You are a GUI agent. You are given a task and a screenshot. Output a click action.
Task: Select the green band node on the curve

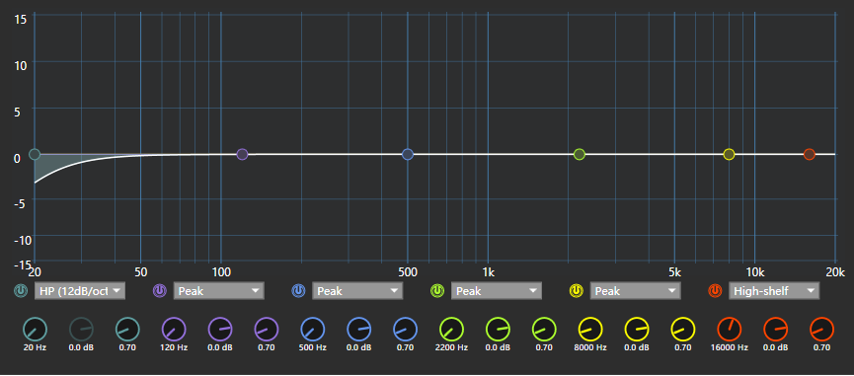(580, 155)
